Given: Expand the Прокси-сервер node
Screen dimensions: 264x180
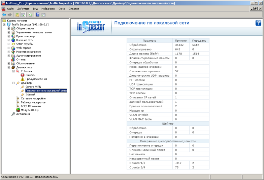Looking at the screenshot, I should 9,36.
